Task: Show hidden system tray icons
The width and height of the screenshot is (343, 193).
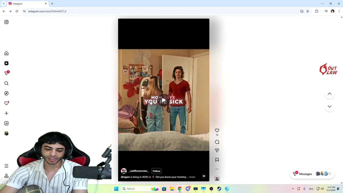Action: (293, 189)
